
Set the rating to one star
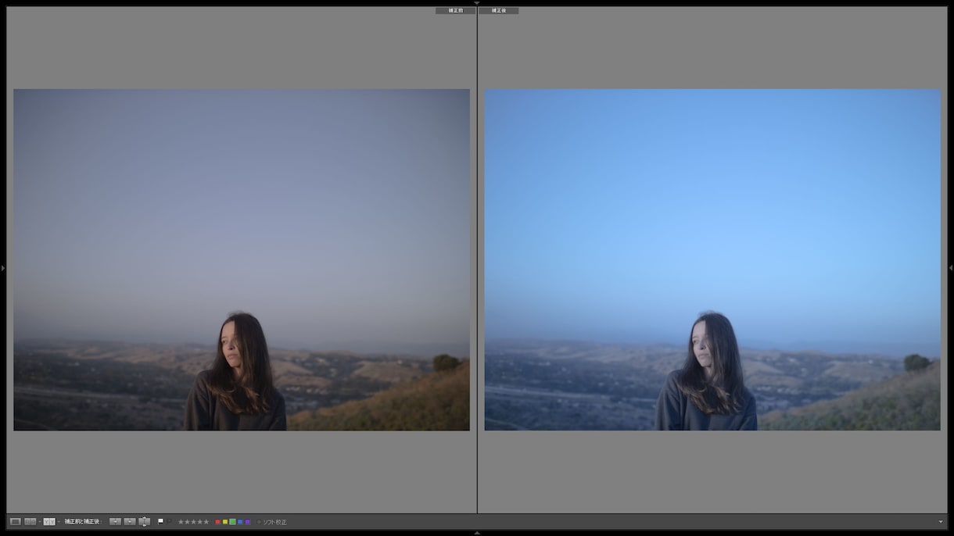[x=181, y=522]
